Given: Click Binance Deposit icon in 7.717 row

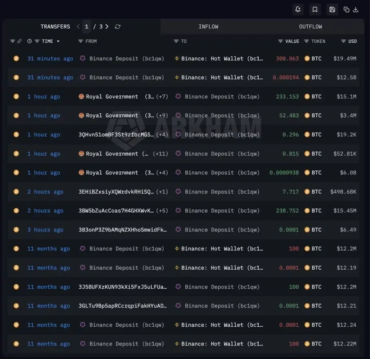Looking at the screenshot, I should (x=178, y=191).
